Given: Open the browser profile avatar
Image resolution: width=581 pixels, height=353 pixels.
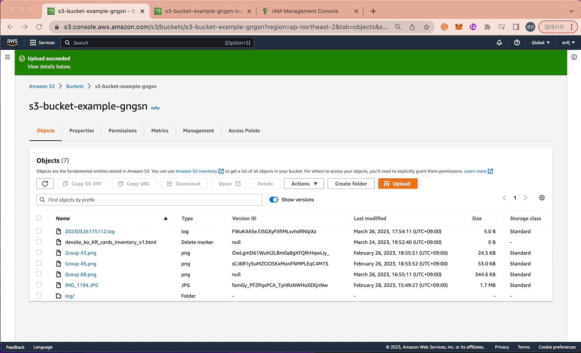Looking at the screenshot, I should coord(530,27).
